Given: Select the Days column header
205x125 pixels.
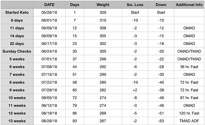Looking at the screenshot, I should tap(75, 5).
